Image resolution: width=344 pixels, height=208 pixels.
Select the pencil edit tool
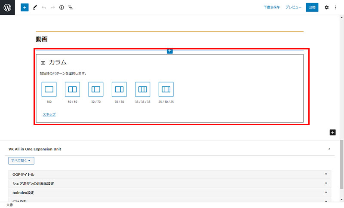[35, 7]
